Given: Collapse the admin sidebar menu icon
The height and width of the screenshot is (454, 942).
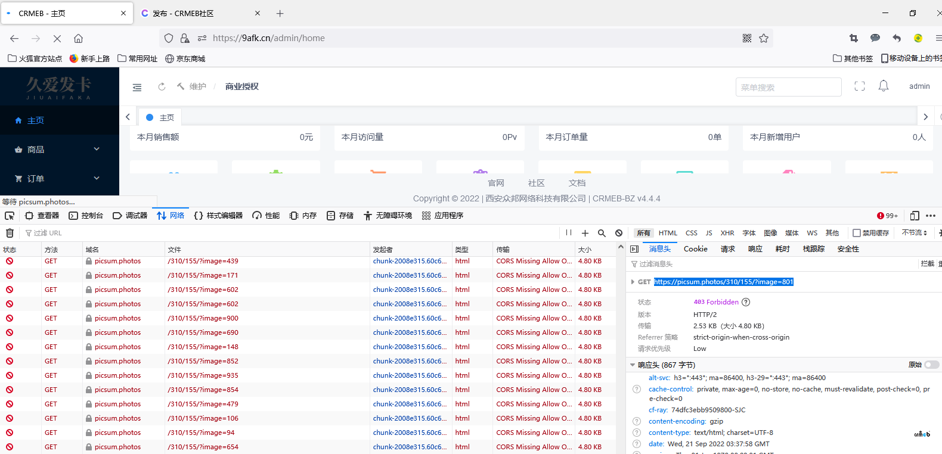Looking at the screenshot, I should coord(137,87).
